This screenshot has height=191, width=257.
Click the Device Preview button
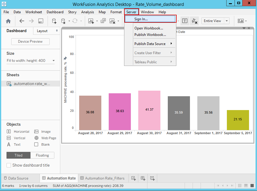click(30, 41)
